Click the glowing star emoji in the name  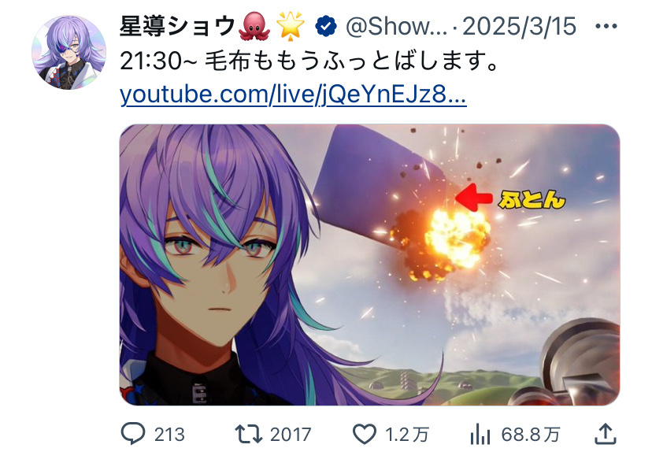tap(291, 26)
